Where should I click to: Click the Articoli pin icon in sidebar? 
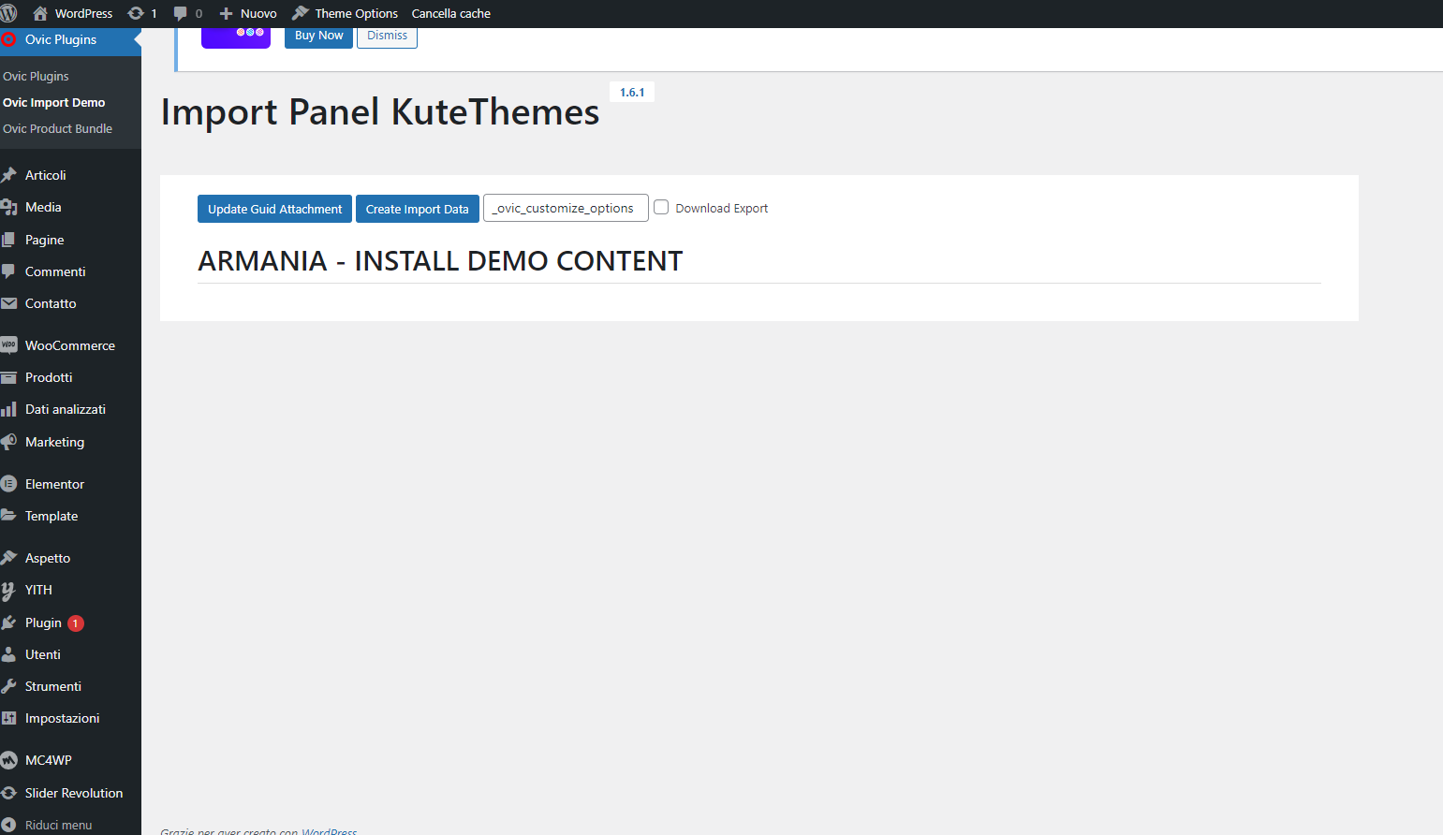pyautogui.click(x=8, y=175)
